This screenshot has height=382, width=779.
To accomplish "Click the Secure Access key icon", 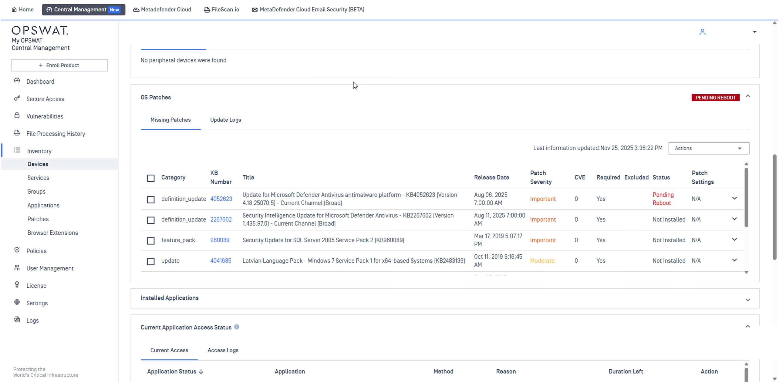I will pos(17,98).
